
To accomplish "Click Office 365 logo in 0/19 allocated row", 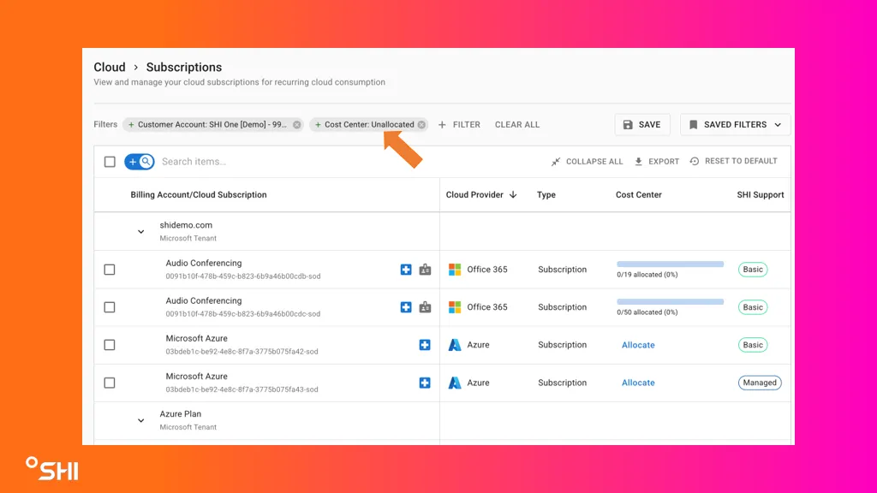I will (455, 270).
